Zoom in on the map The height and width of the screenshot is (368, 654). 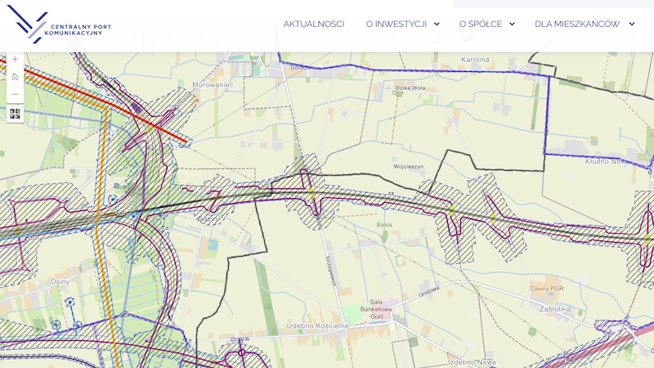point(15,60)
